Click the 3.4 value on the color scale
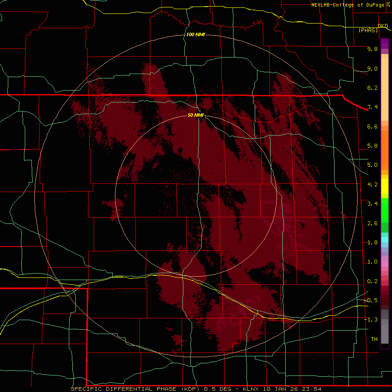The width and height of the screenshot is (392, 392). pyautogui.click(x=372, y=204)
